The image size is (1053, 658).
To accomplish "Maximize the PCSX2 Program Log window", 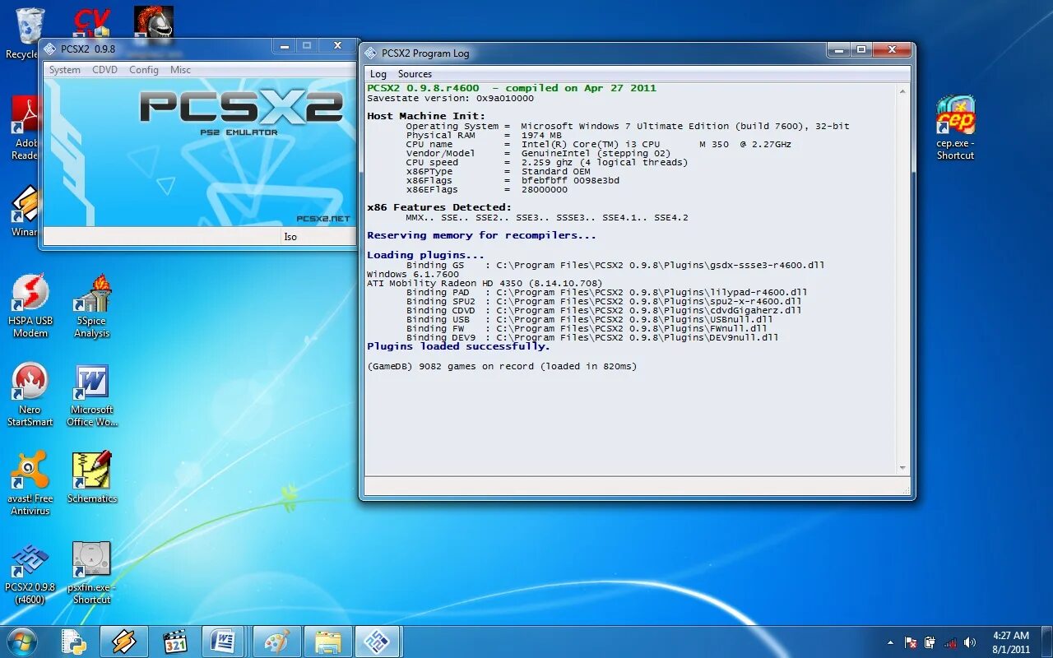I will tap(861, 49).
